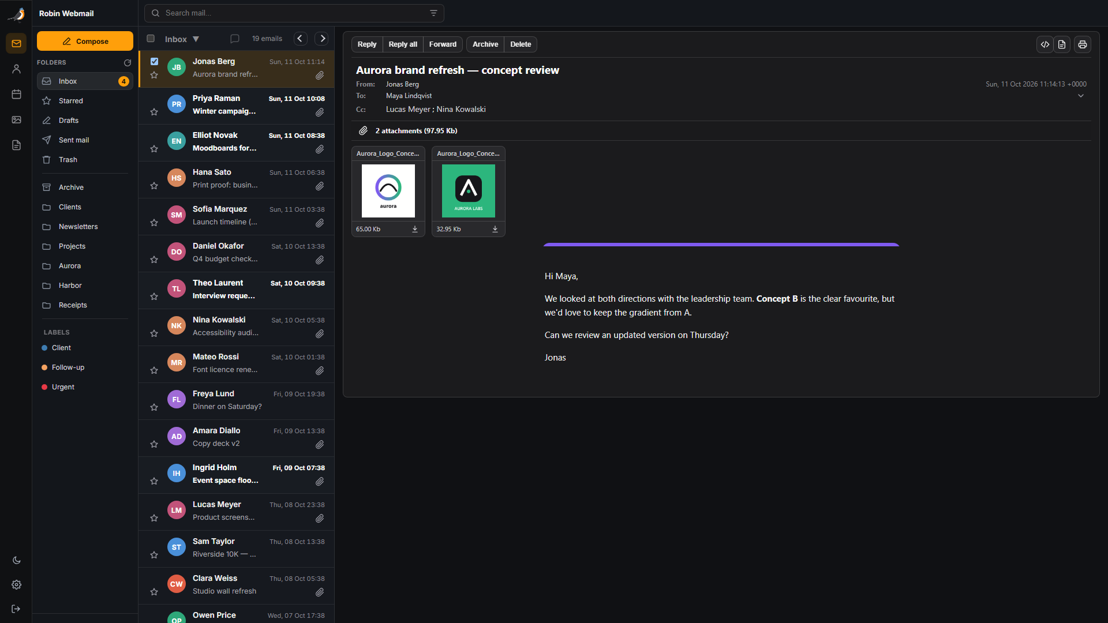Star the Freya Lund email
This screenshot has width=1108, height=623.
154,407
